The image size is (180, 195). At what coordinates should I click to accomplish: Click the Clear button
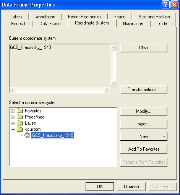coord(144,48)
